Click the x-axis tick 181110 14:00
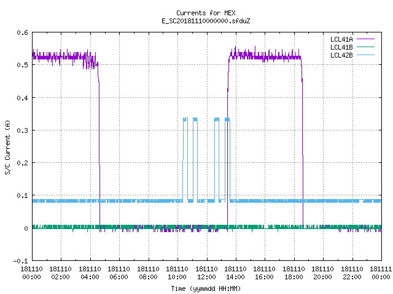Image resolution: width=393 pixels, height=294 pixels. pos(235,273)
